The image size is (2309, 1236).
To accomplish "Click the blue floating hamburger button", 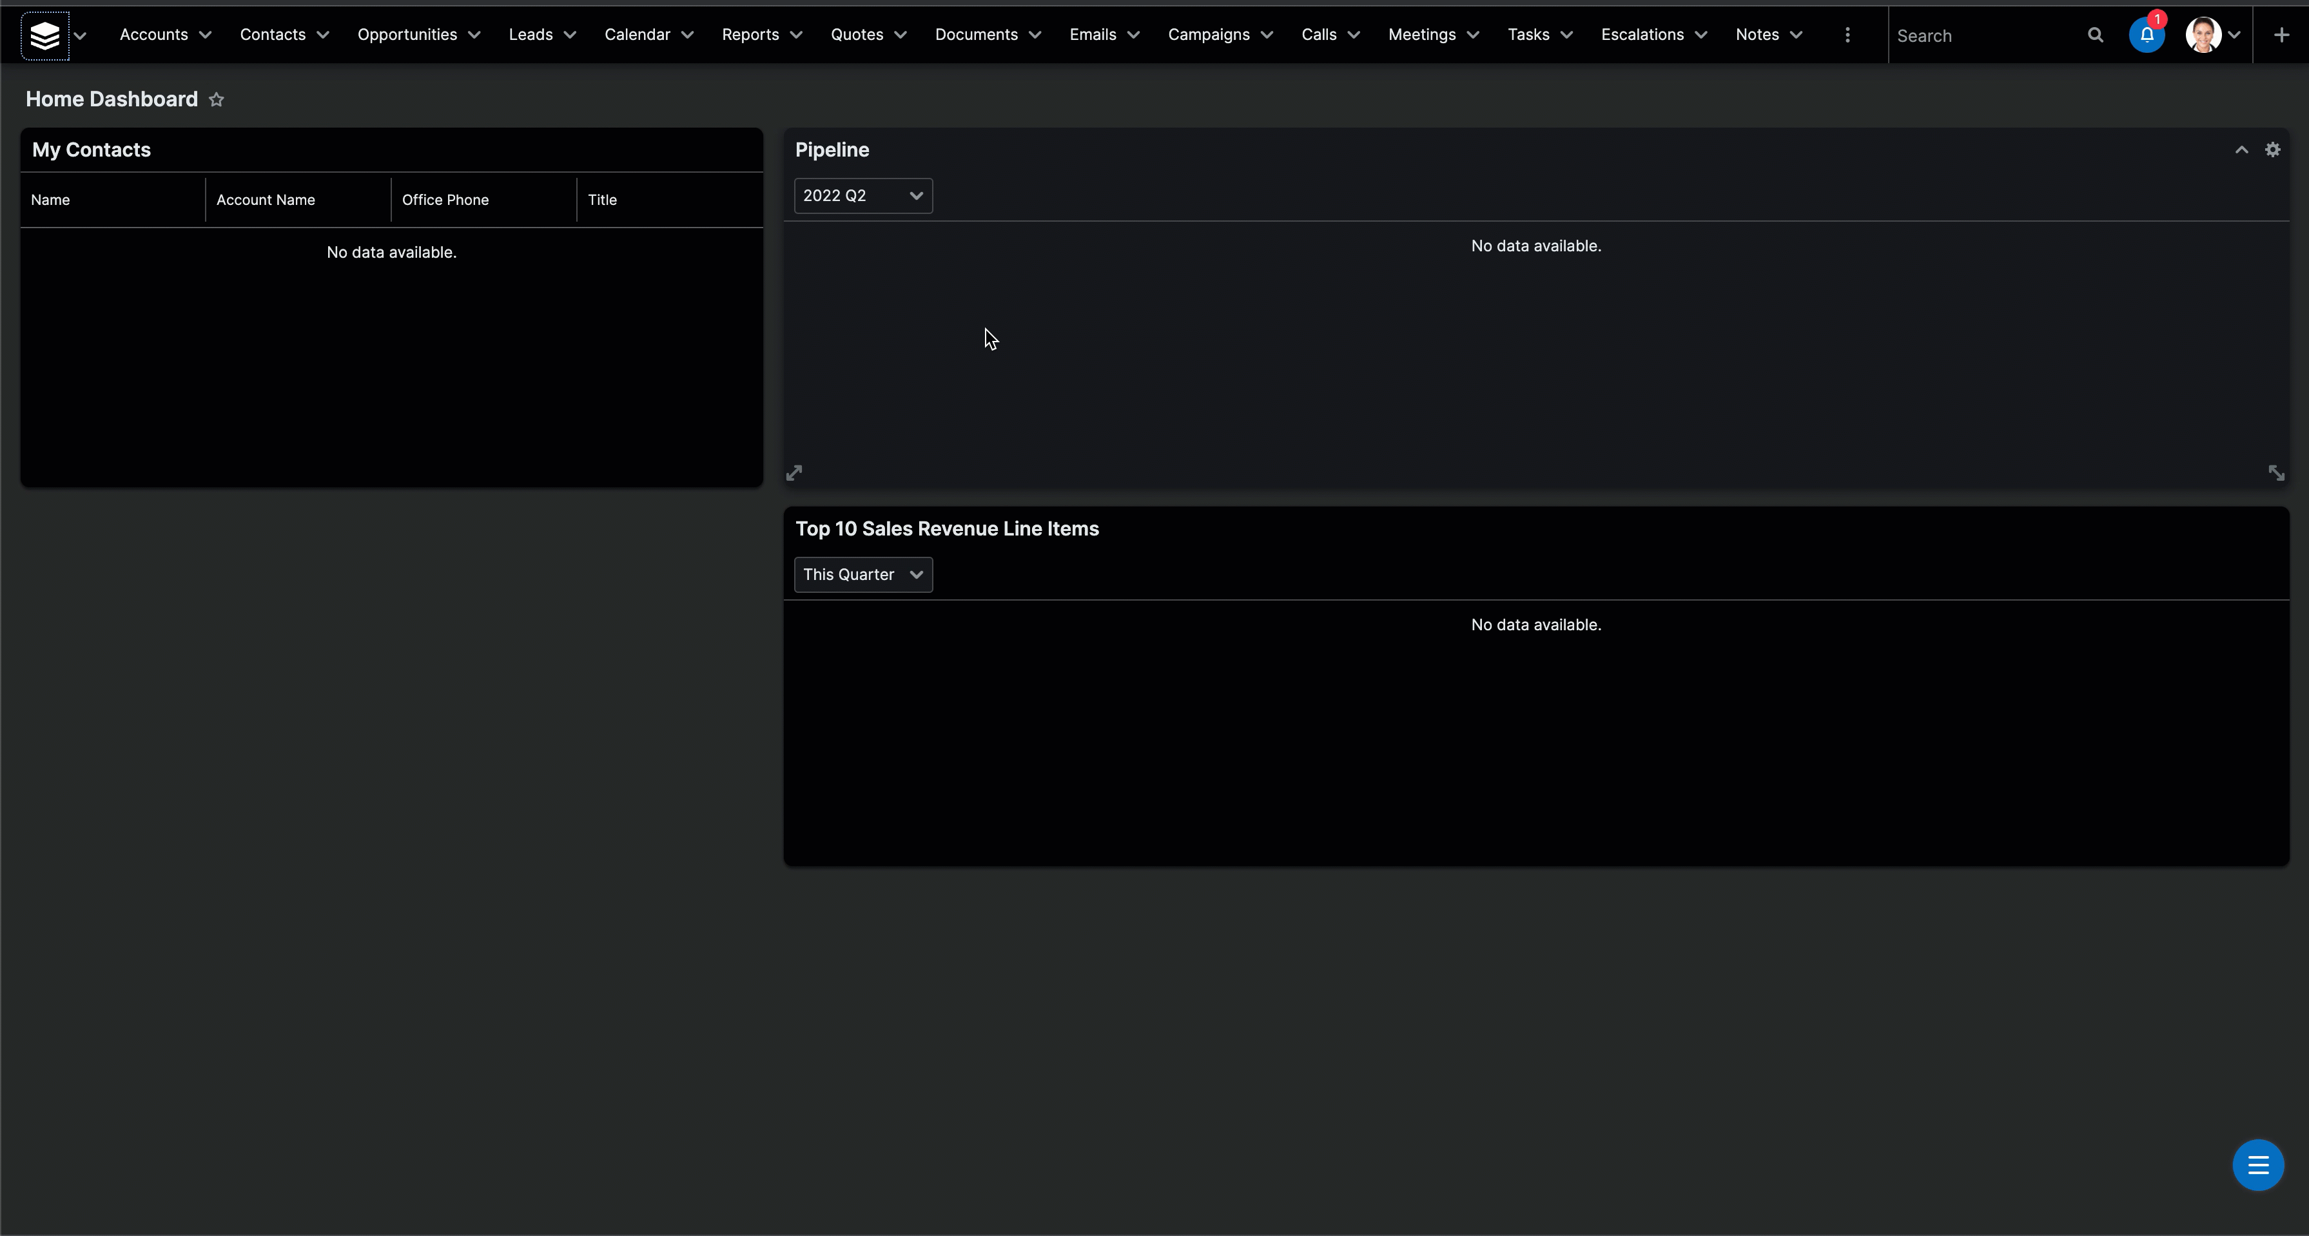I will [2258, 1165].
